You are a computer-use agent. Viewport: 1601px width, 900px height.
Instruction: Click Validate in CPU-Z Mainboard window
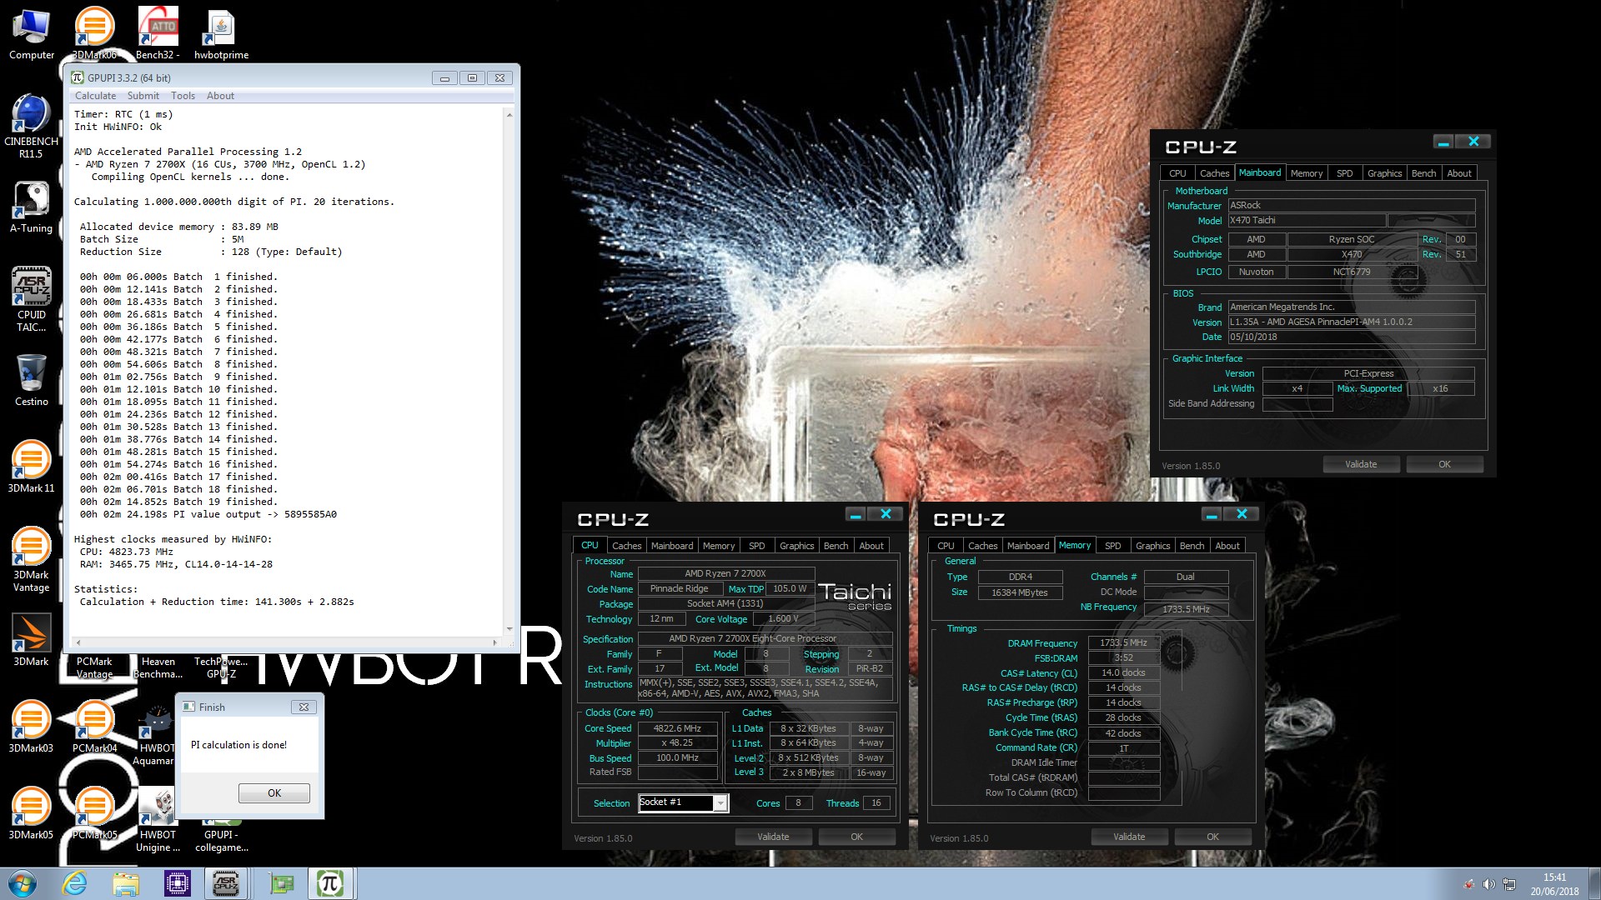point(1361,464)
